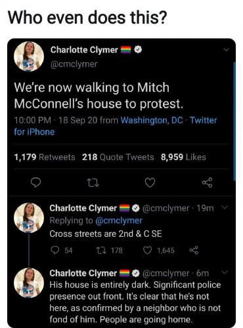Viewport: 243px width, 328px height.
Task: Open Charlotte Clymer's main tweet profile picture
Action: click(29, 56)
